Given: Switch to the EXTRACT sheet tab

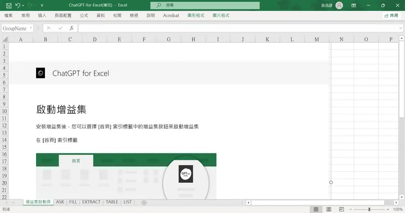Looking at the screenshot, I should coord(91,202).
